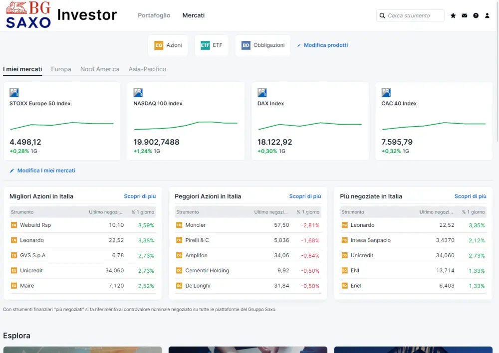The image size is (499, 353).
Task: Click the 18.122,92 DAX index value
Action: click(x=275, y=142)
